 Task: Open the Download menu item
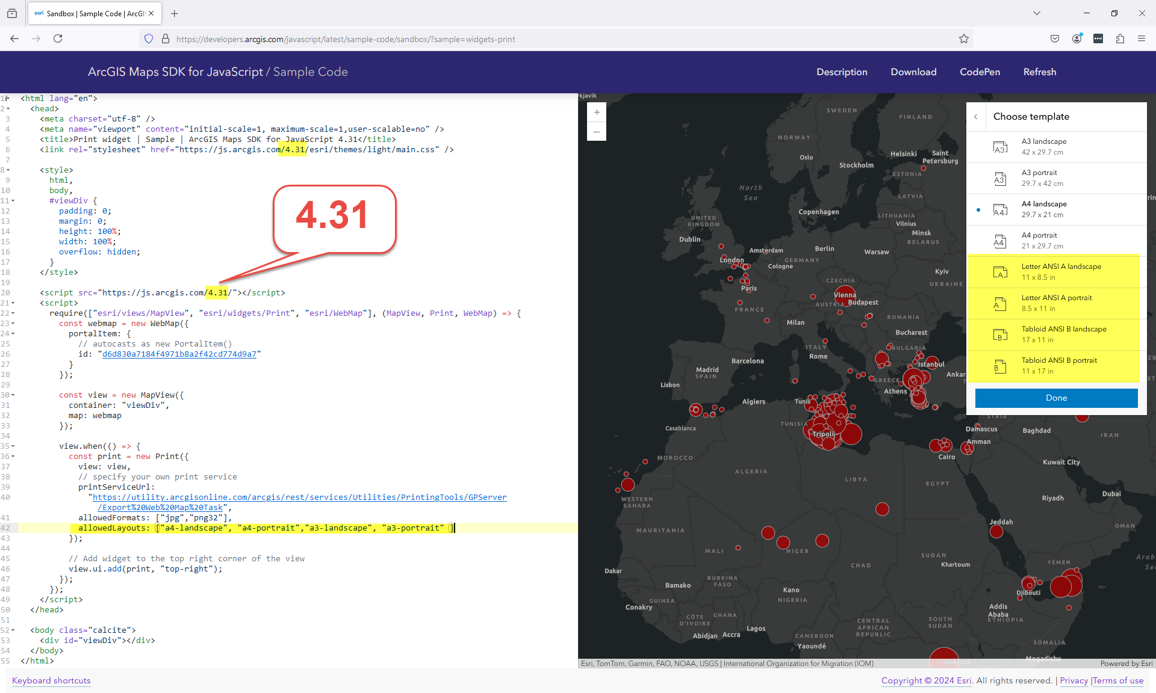point(913,72)
